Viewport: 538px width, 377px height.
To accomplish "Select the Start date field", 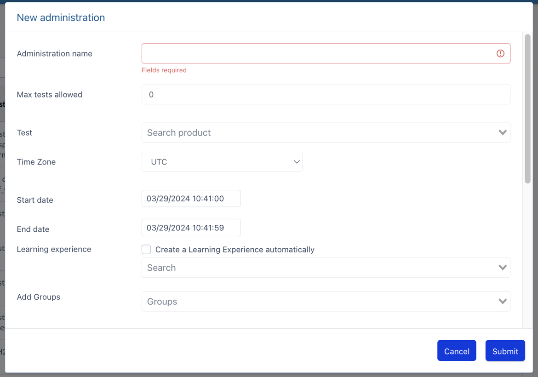I will [191, 198].
